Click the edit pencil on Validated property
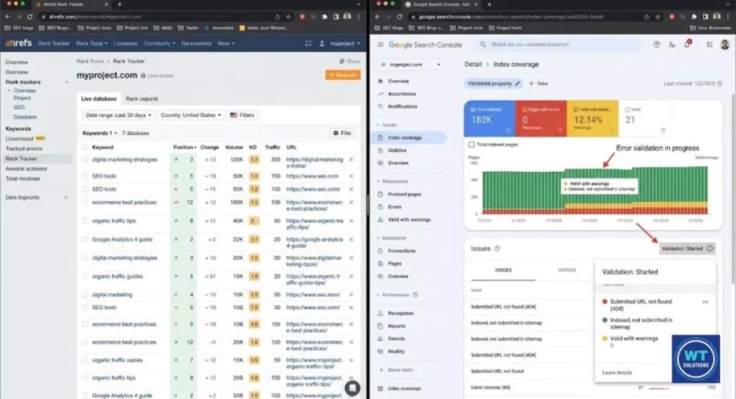 click(x=517, y=83)
